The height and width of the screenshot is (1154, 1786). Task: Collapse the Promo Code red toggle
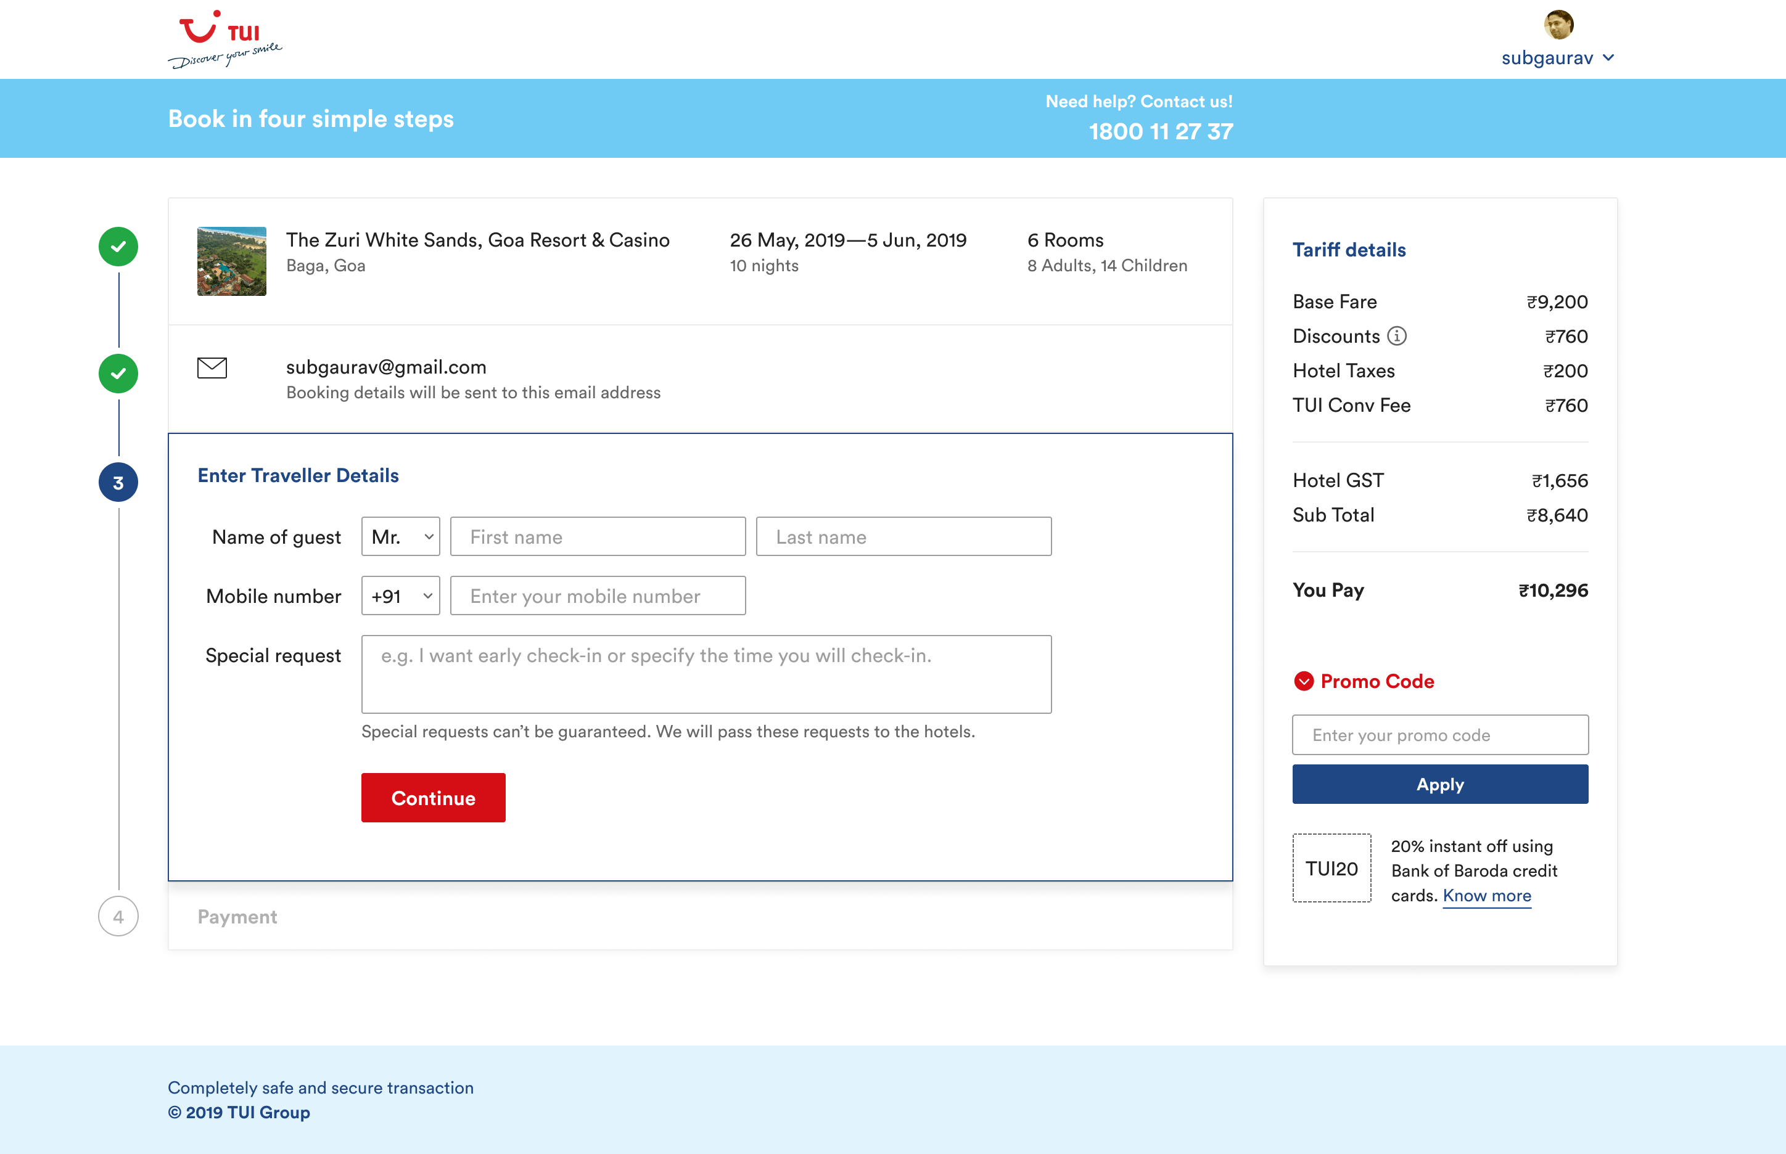tap(1303, 681)
